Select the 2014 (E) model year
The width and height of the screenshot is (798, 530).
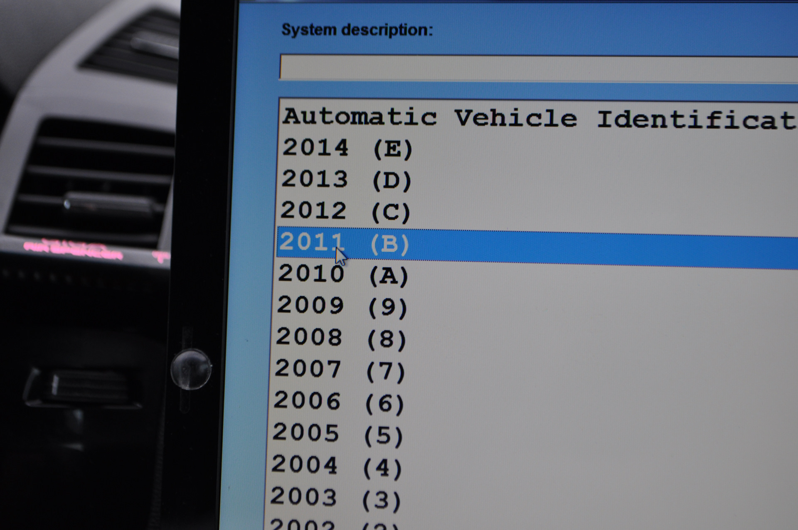347,148
